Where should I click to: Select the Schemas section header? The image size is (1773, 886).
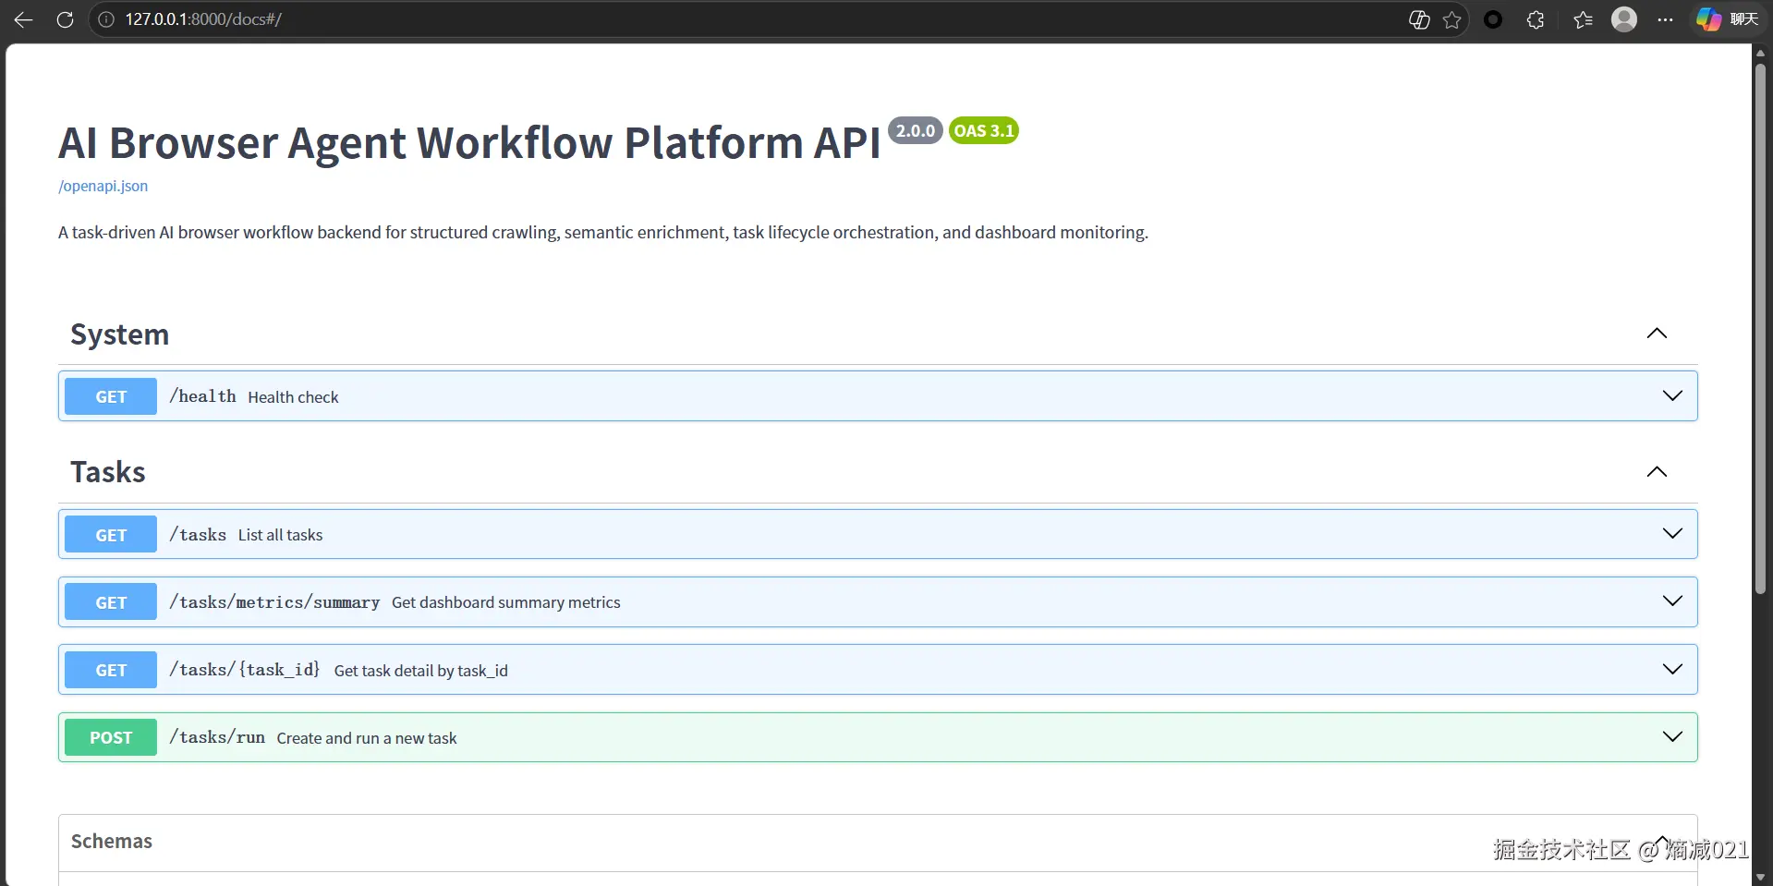[x=111, y=841]
